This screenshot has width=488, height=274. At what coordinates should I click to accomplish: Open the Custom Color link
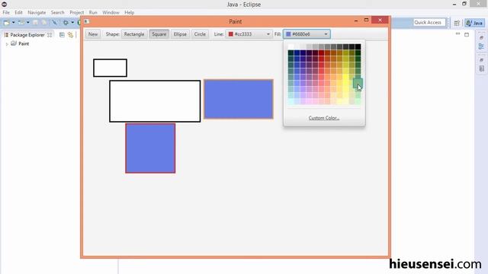[x=323, y=118]
